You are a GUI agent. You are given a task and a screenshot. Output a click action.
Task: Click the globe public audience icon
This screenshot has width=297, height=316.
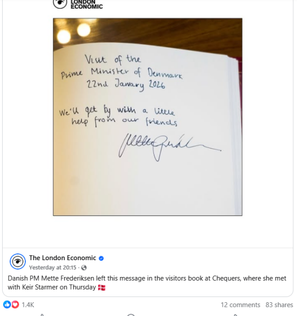[x=84, y=268]
